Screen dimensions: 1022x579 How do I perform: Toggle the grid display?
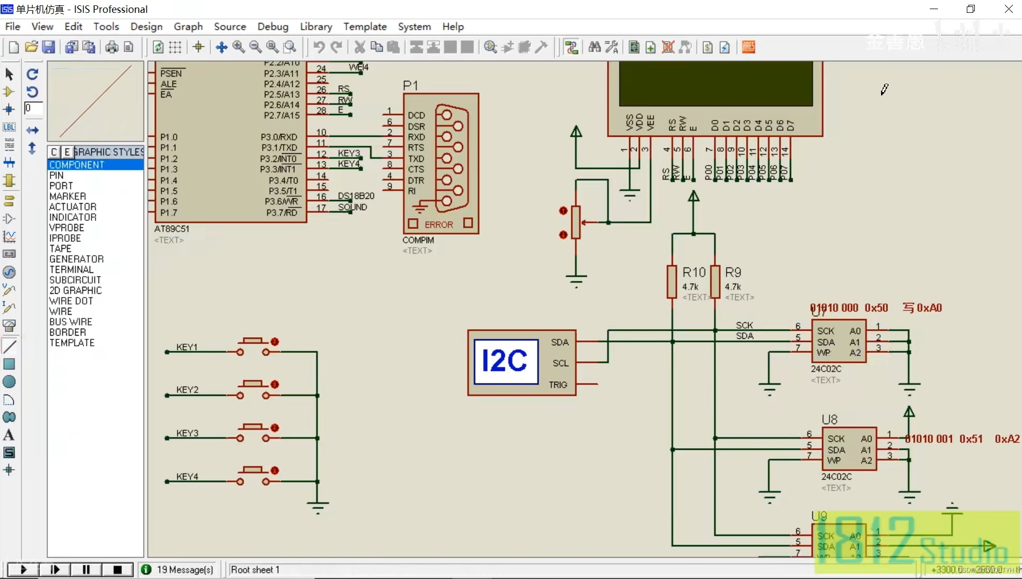pyautogui.click(x=175, y=47)
